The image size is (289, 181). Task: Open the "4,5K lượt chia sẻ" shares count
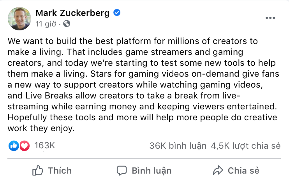coord(246,146)
